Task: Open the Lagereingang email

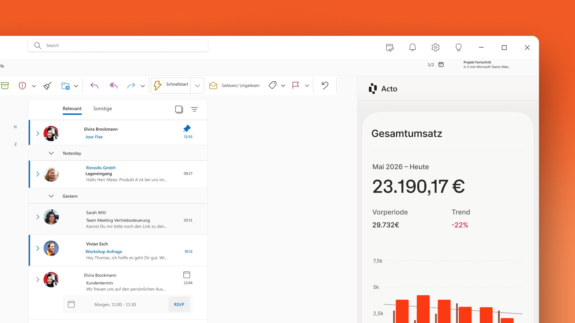Action: click(x=118, y=174)
